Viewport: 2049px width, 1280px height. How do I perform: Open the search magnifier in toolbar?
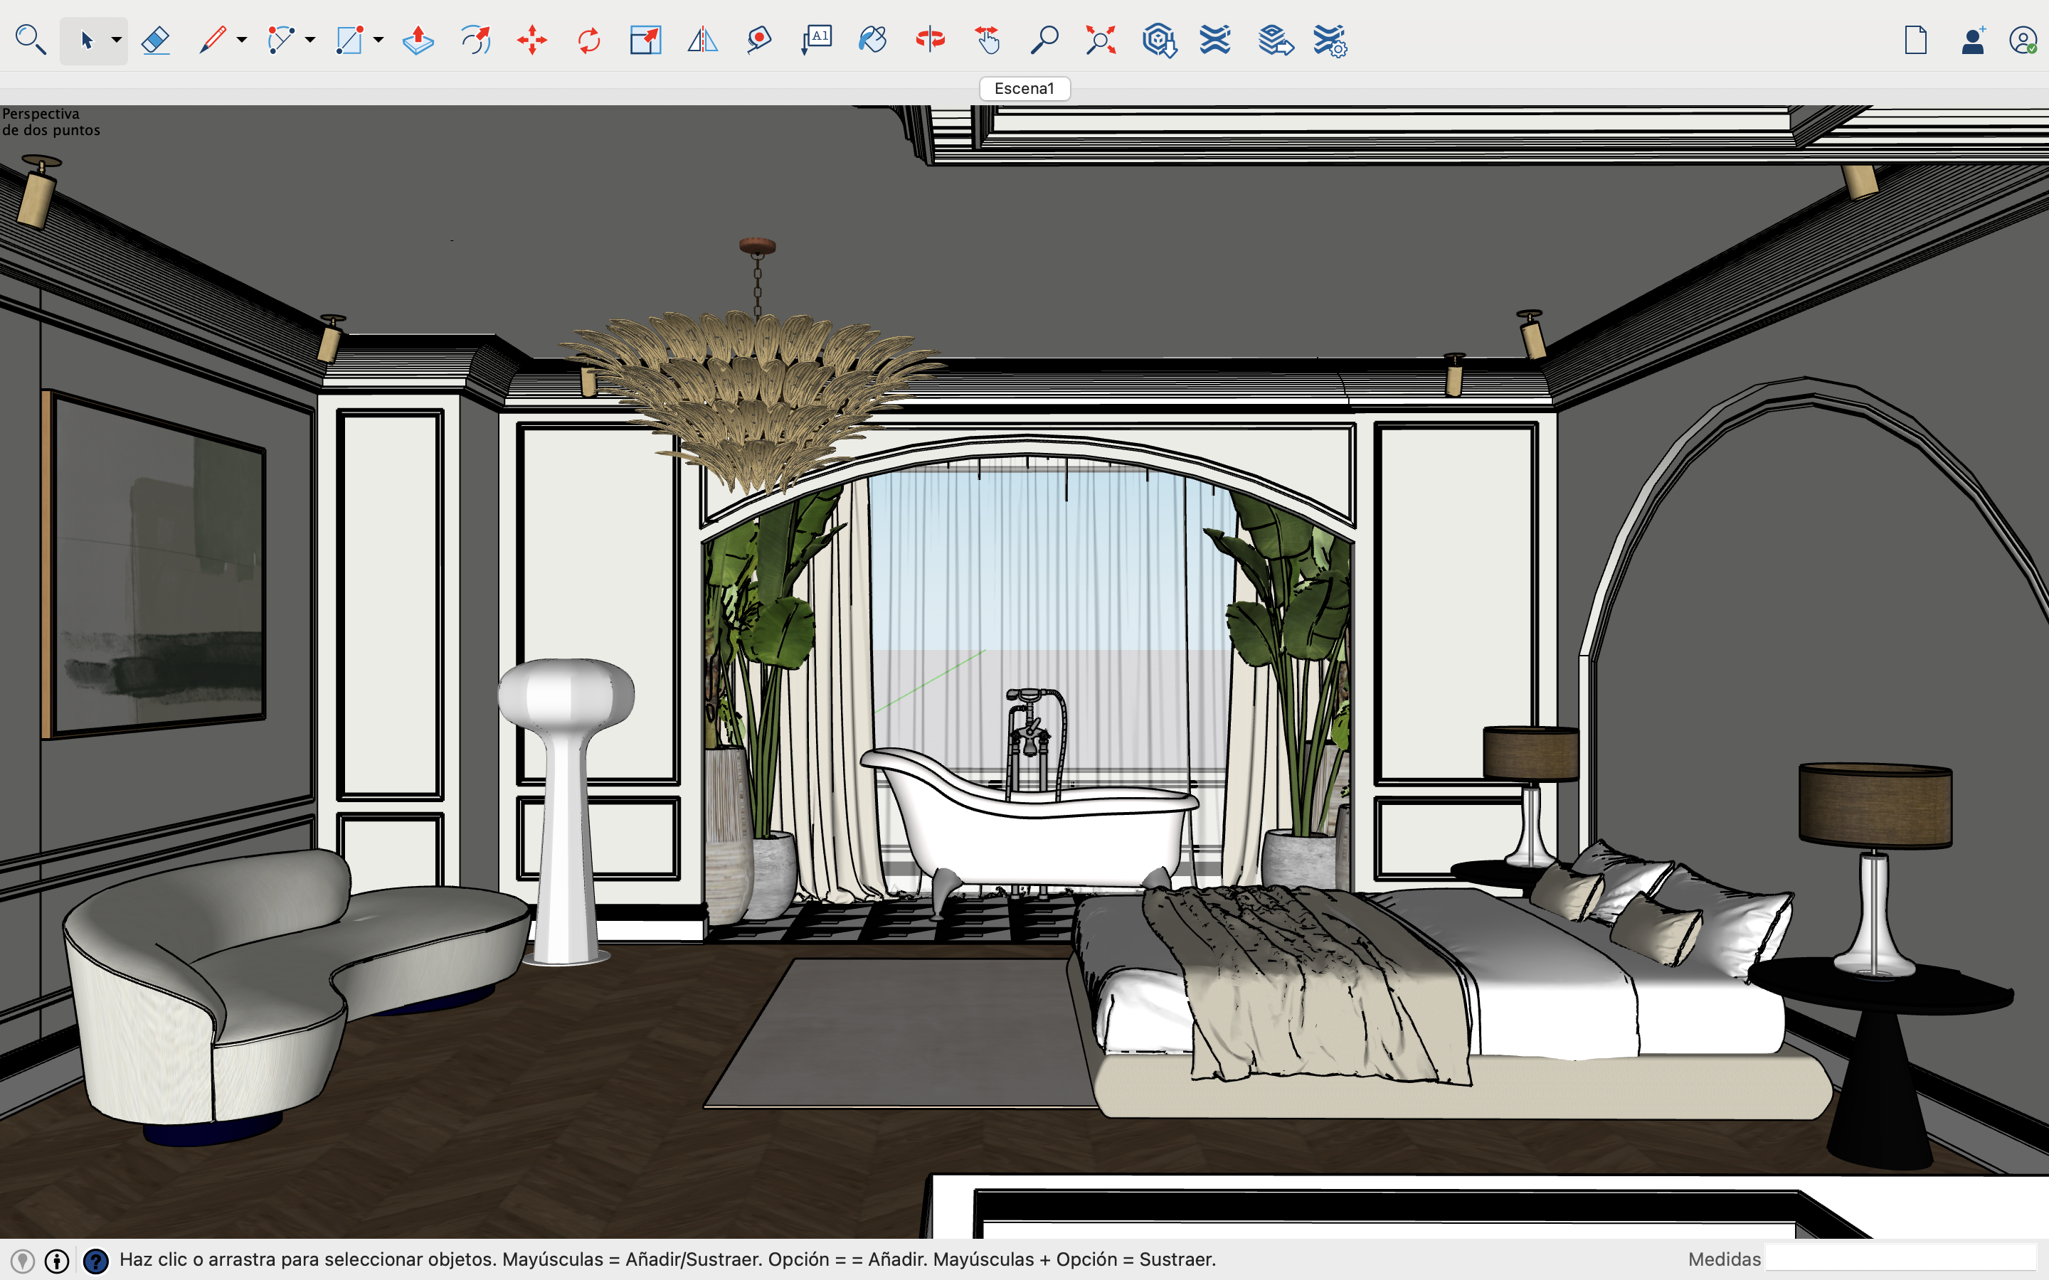coord(31,40)
